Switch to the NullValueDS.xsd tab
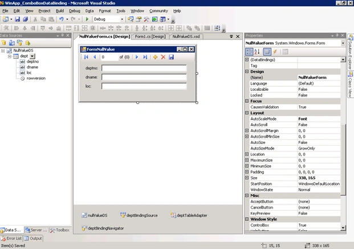 [186, 37]
